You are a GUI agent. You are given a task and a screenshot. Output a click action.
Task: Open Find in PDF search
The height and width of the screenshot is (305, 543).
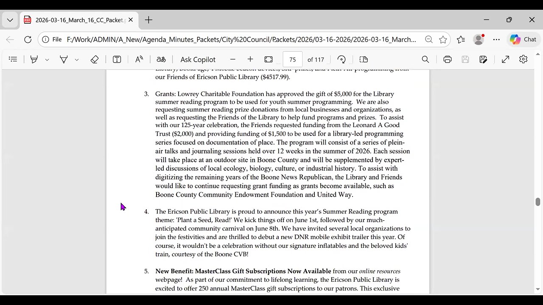pos(425,60)
